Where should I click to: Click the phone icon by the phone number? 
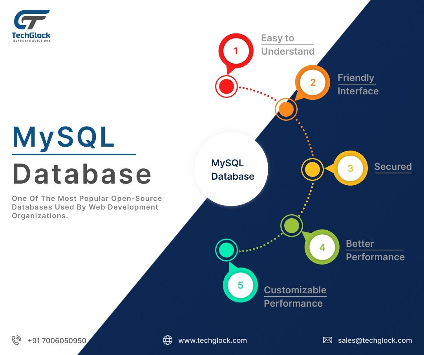(x=16, y=340)
